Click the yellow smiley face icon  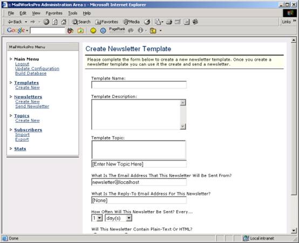[93, 31]
